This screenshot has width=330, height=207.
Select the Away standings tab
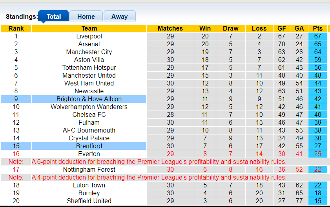click(119, 16)
